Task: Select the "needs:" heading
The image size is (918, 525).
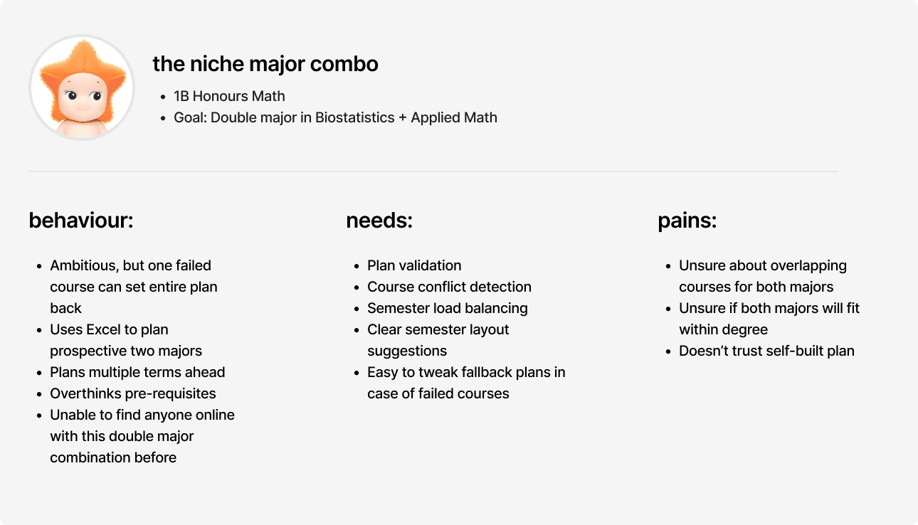Action: pyautogui.click(x=379, y=221)
